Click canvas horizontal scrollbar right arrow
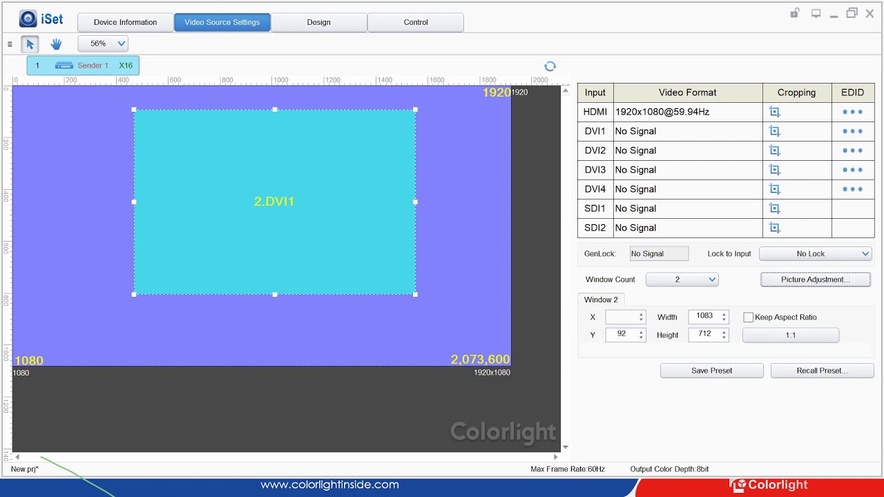 pos(555,457)
